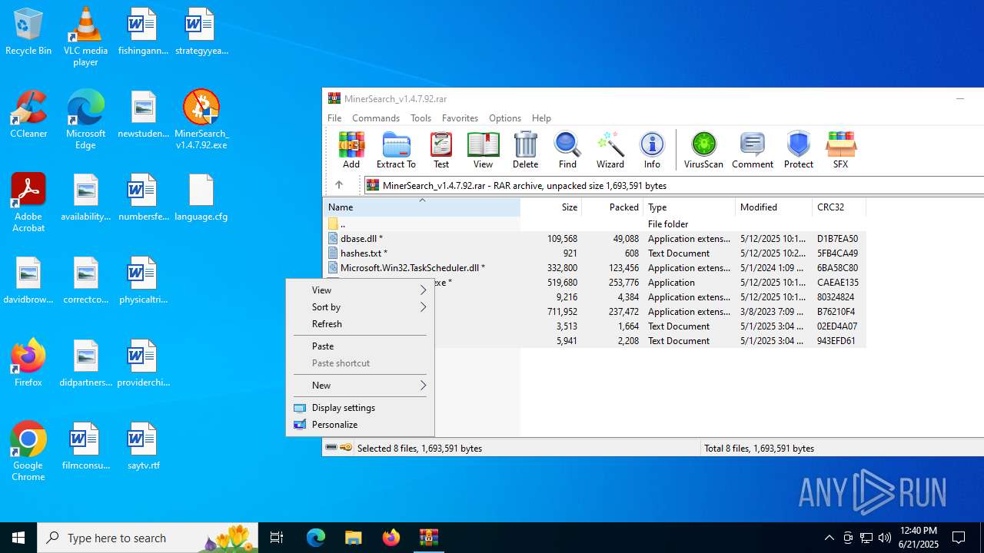
Task: Sort file list by CRC32 column
Action: 839,207
